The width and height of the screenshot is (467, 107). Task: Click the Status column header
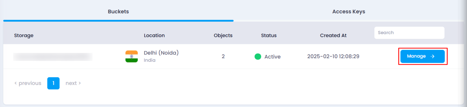[269, 35]
